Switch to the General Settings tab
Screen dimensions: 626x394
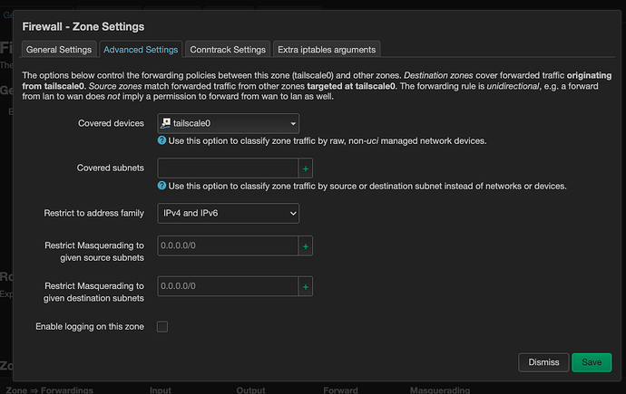[58, 49]
